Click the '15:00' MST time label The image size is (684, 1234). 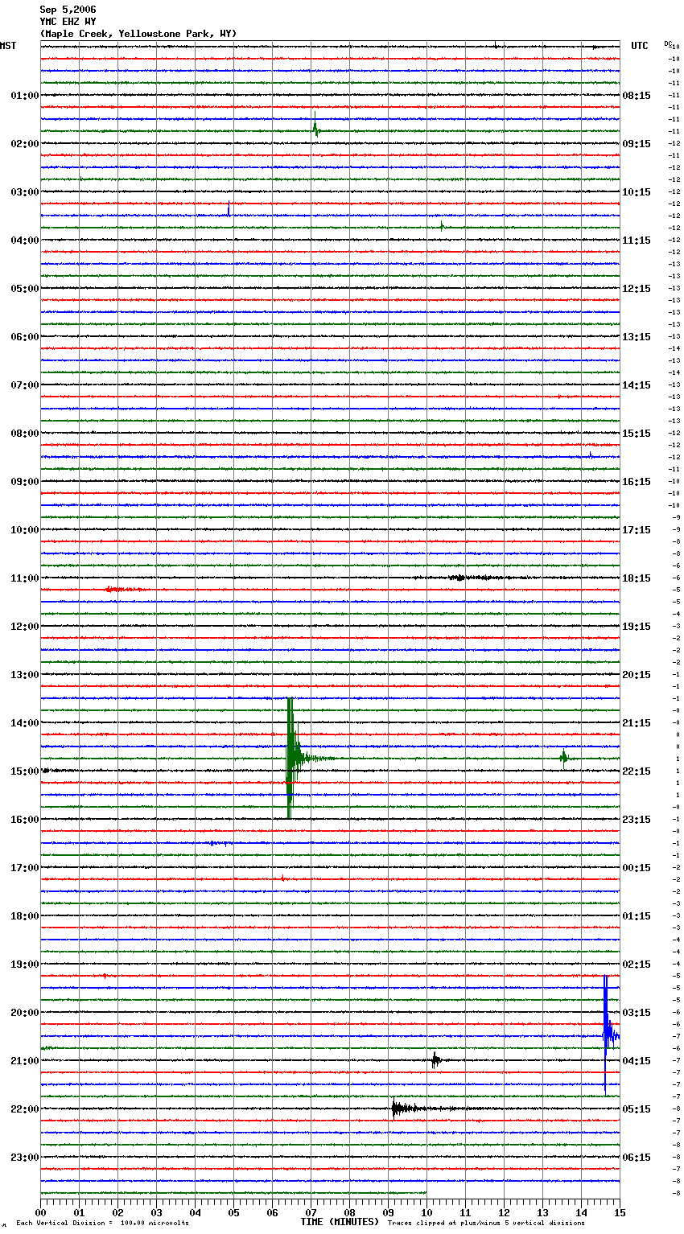click(24, 771)
